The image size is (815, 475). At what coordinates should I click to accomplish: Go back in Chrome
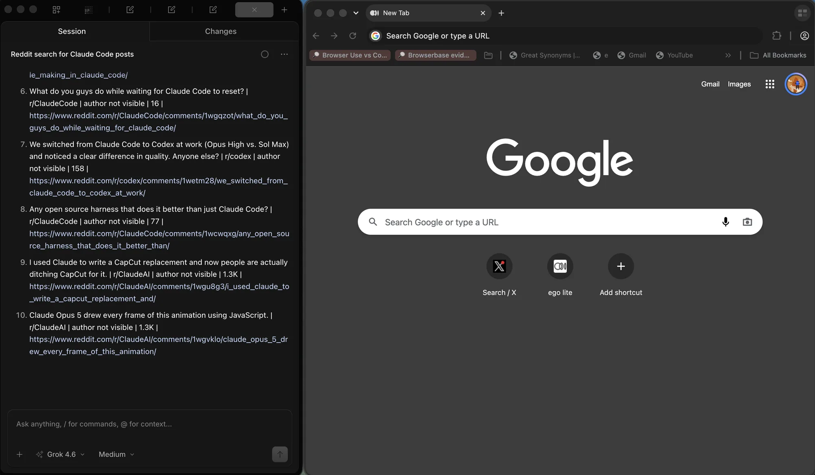[x=316, y=36]
